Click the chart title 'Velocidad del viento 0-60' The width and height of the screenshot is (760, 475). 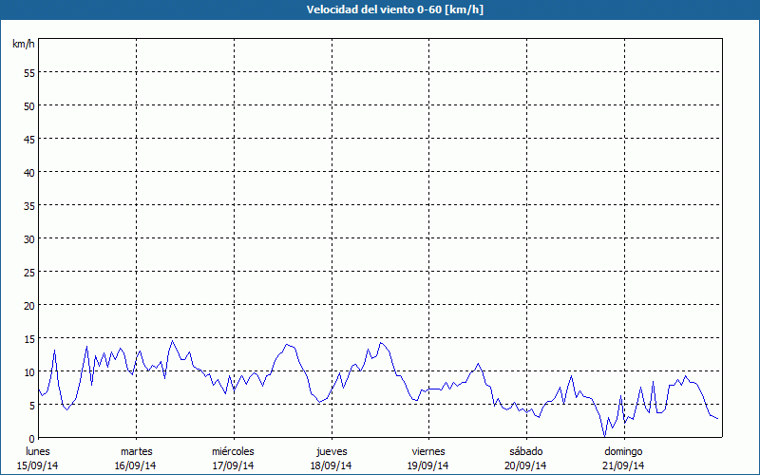tap(379, 10)
